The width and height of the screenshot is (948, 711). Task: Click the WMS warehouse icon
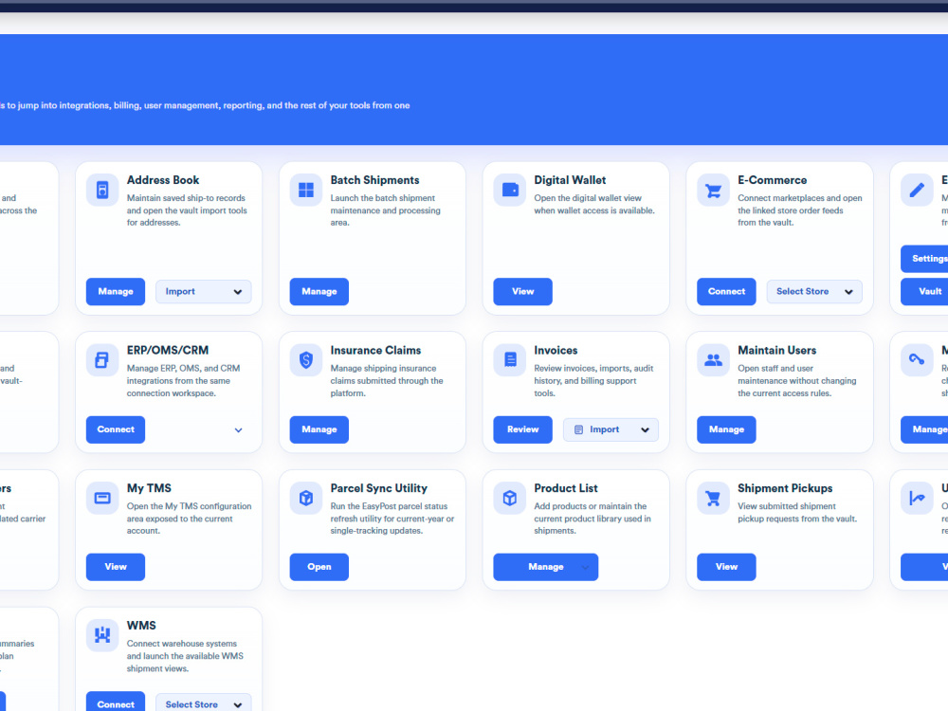click(102, 635)
